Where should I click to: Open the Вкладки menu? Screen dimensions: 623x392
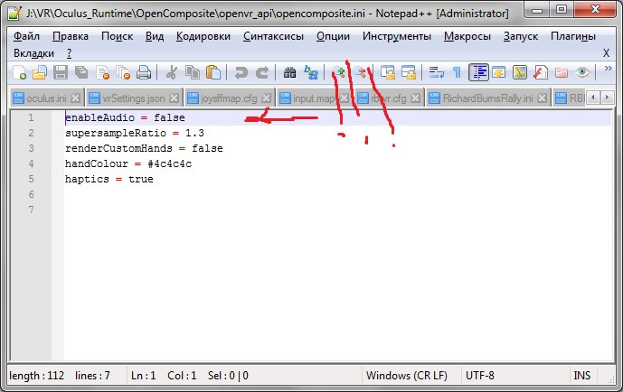[33, 53]
